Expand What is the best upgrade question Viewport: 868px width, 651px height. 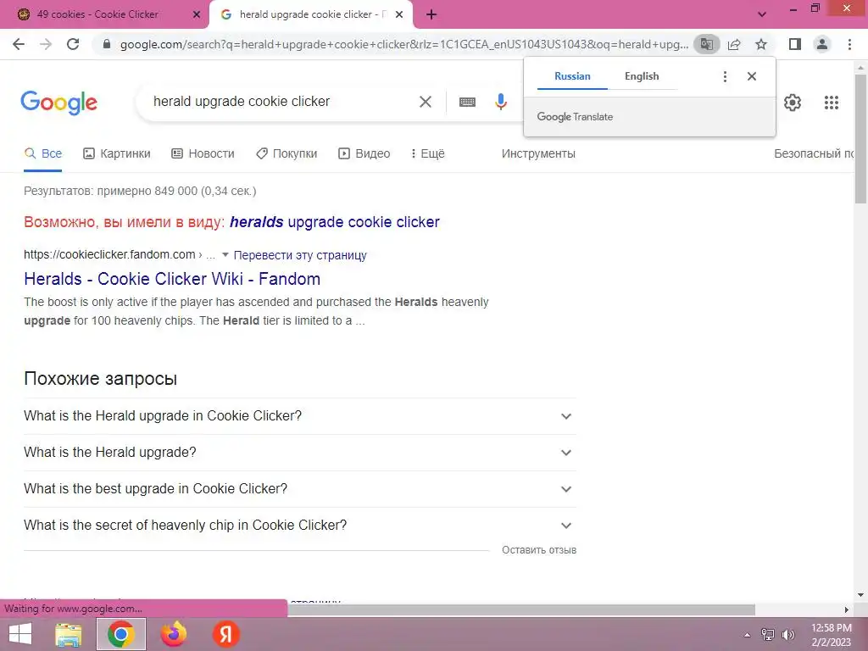tap(300, 489)
